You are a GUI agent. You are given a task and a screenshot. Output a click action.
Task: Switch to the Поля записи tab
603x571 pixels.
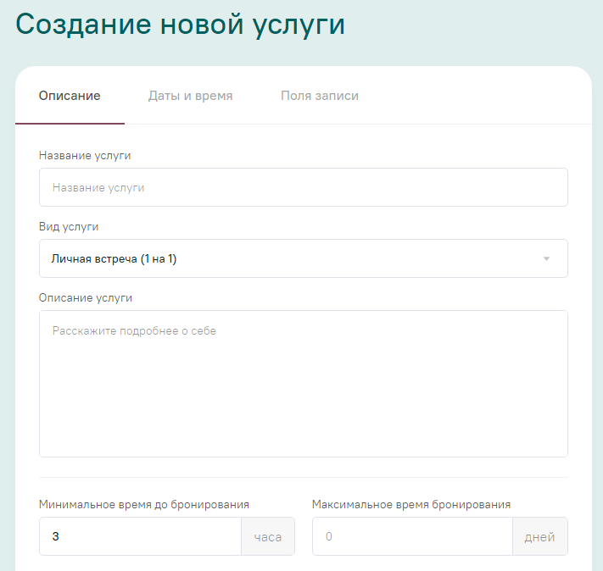[320, 95]
